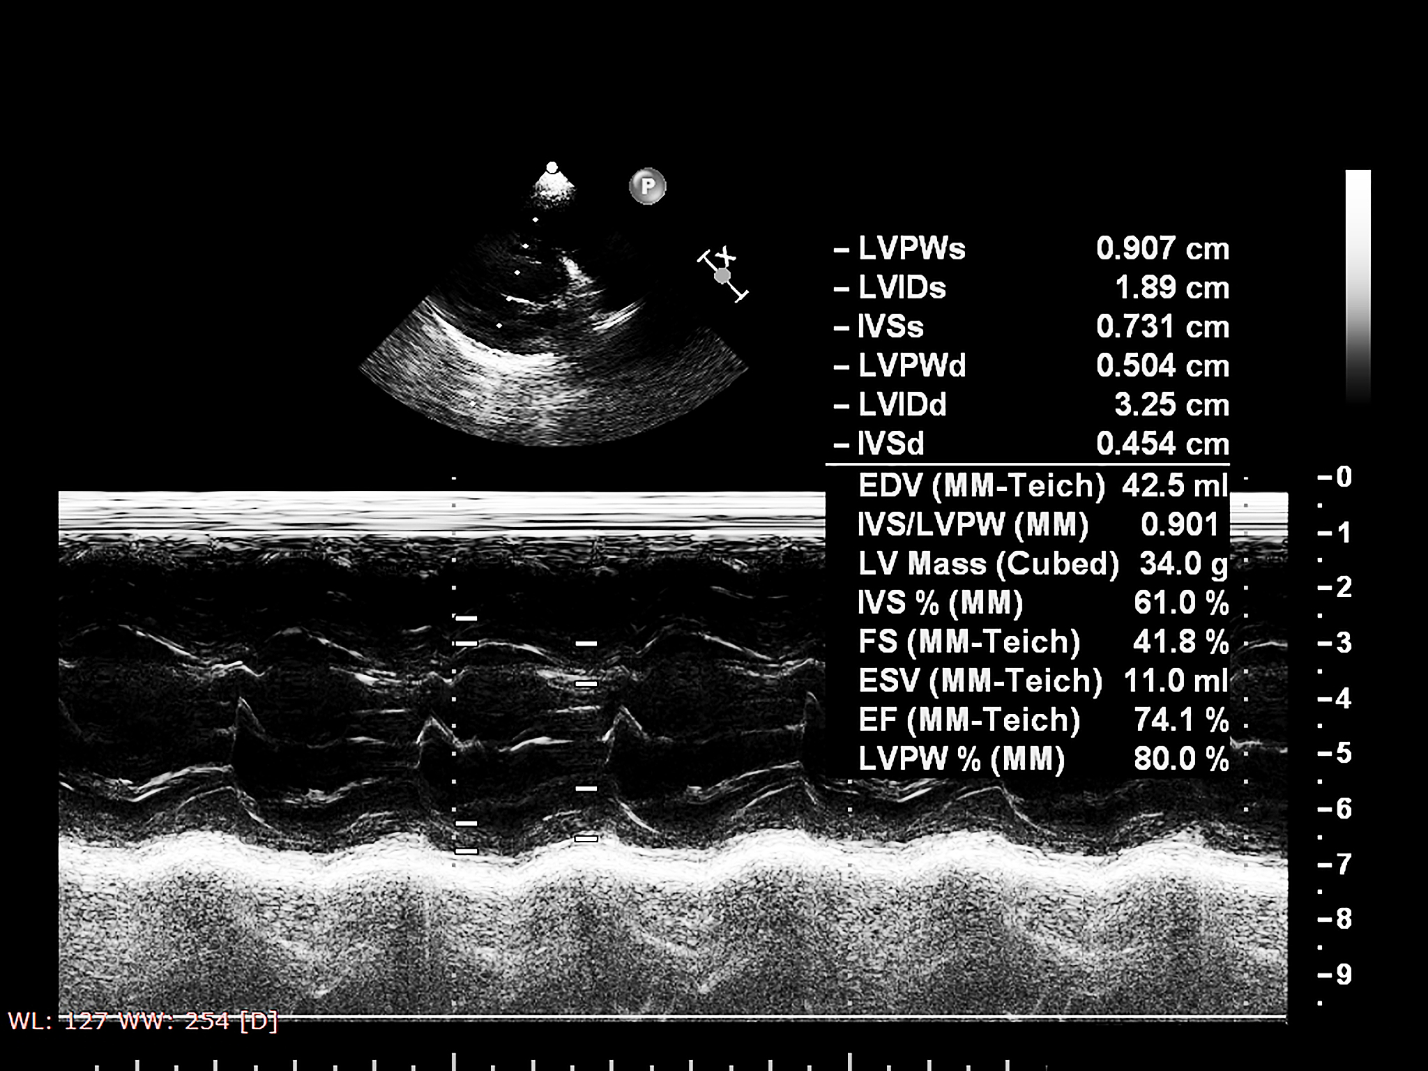Select the IVSd 0.454 cm measurement
This screenshot has height=1071, width=1428.
[1031, 444]
